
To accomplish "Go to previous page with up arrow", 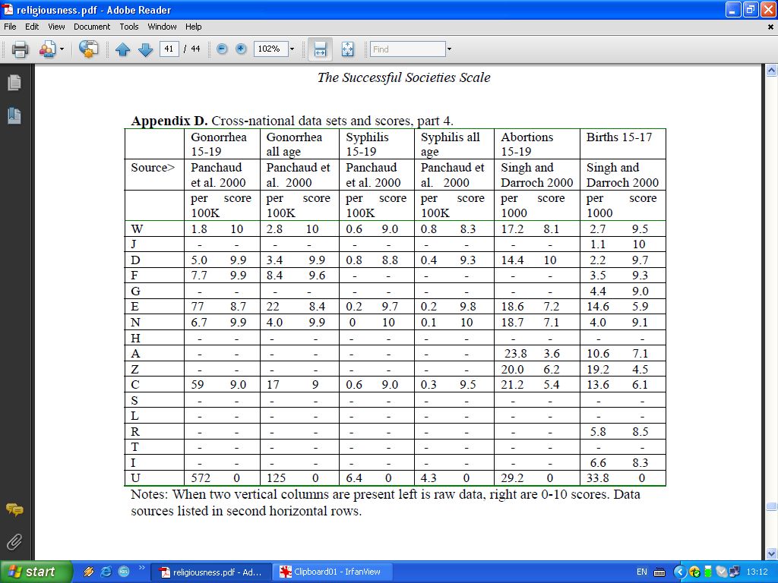I will [123, 49].
